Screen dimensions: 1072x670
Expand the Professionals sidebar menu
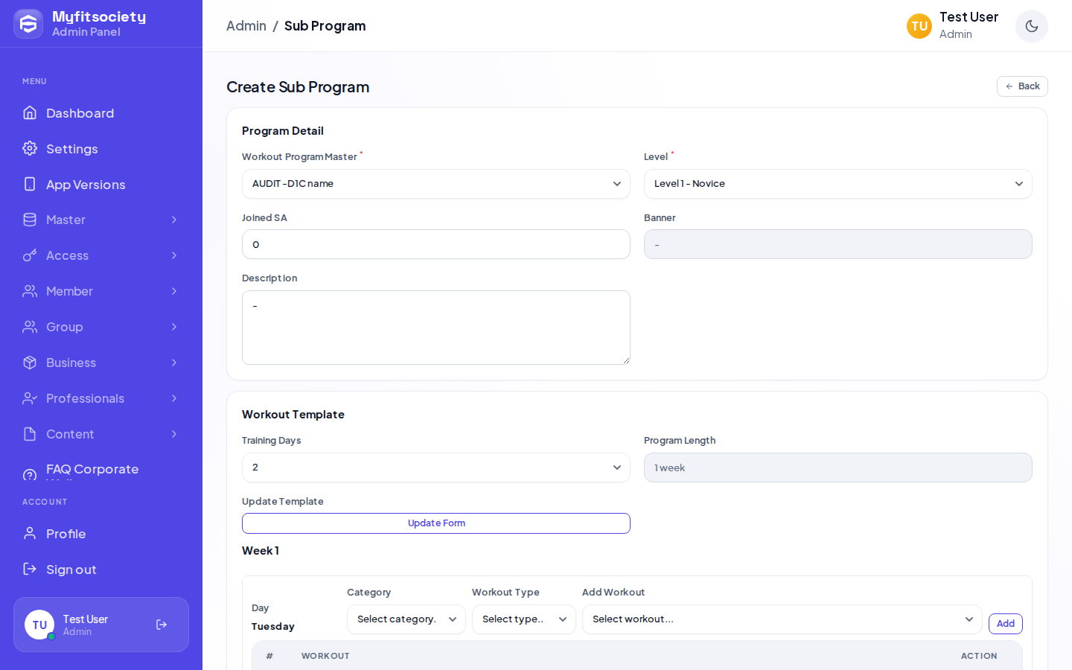coord(101,398)
